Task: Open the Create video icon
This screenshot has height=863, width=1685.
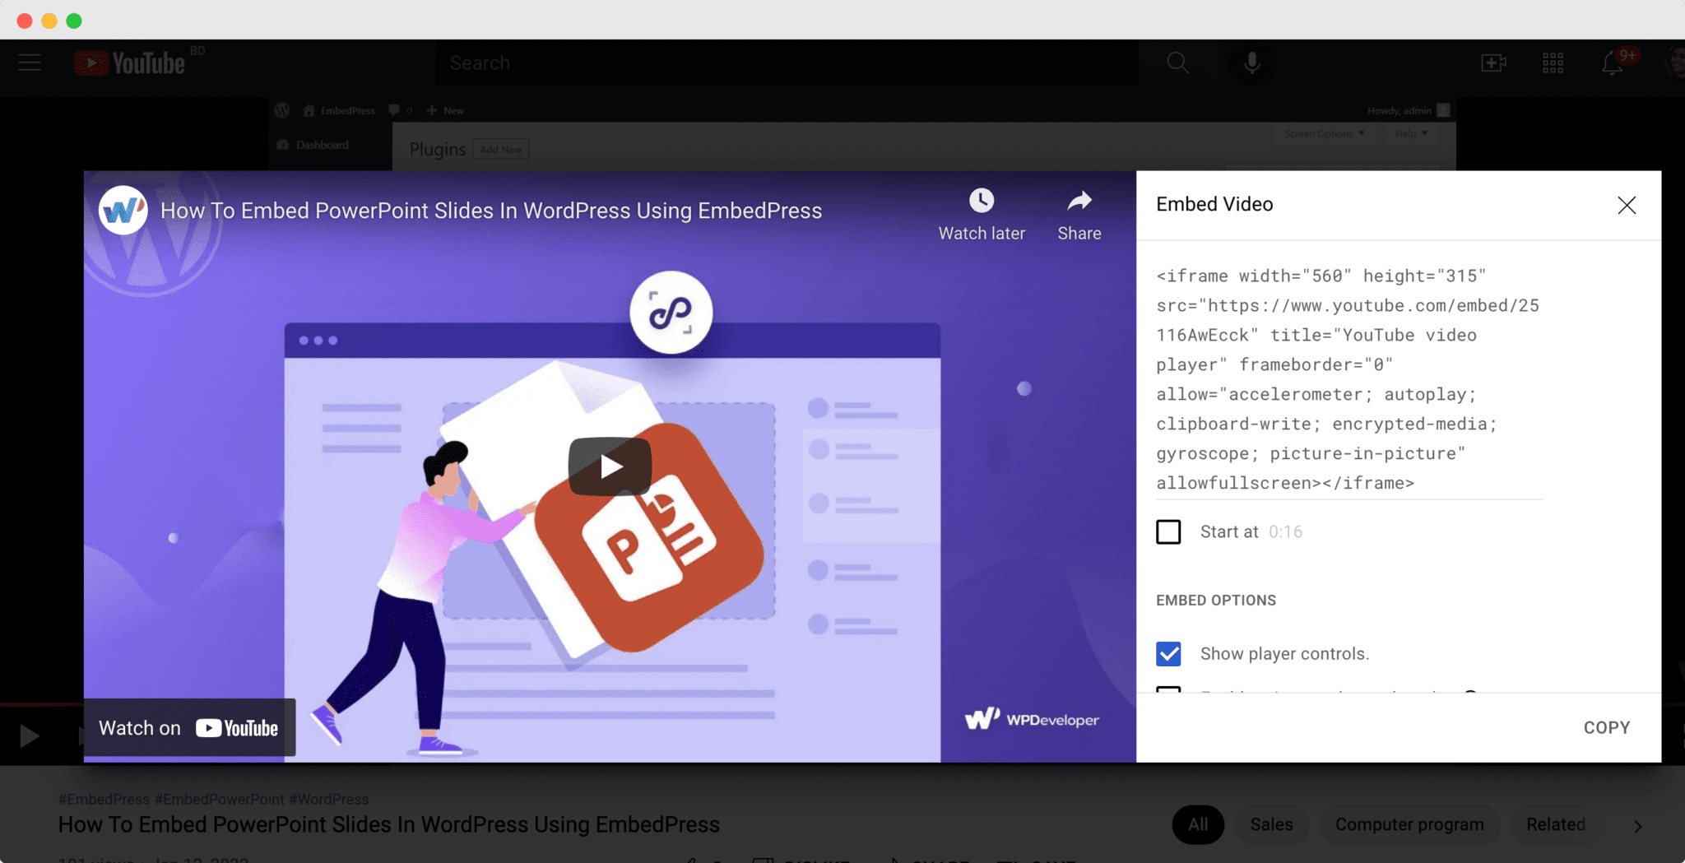Action: 1493,63
